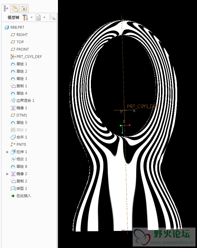
Task: Click the red drag handle of the 3D dragger
Action: [x=130, y=125]
